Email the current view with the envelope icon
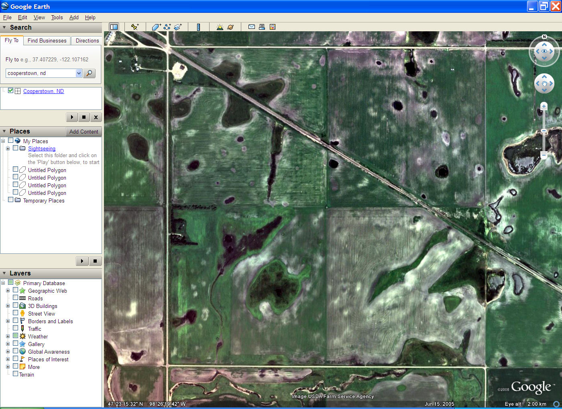Screen dimensions: 562x409 (x=252, y=27)
